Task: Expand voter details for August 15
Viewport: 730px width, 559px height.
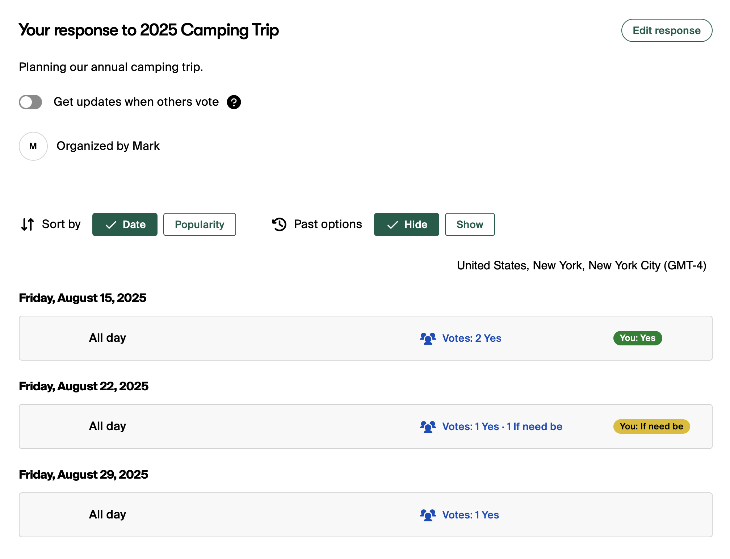Action: (471, 338)
